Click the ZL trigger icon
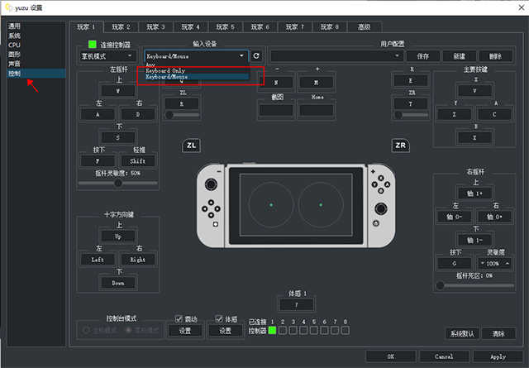 (191, 146)
